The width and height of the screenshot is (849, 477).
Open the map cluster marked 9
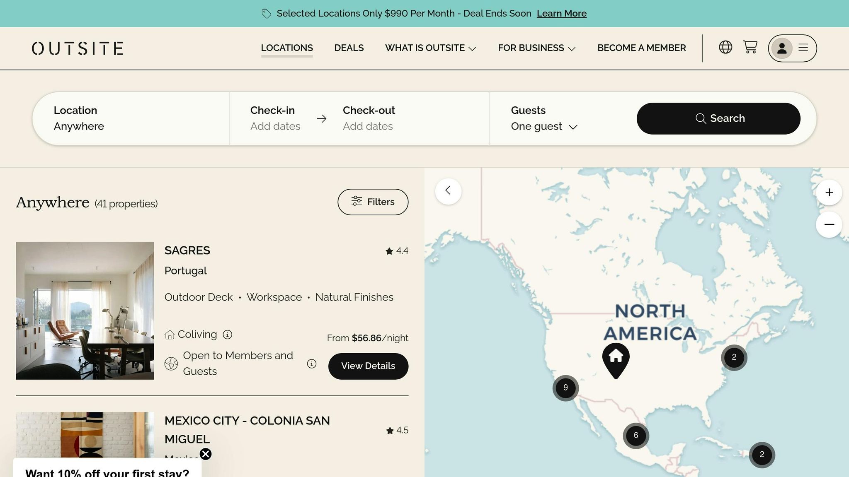pyautogui.click(x=565, y=388)
